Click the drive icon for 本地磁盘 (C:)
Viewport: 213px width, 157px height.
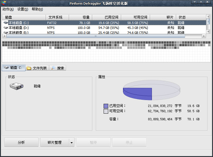click(5, 23)
